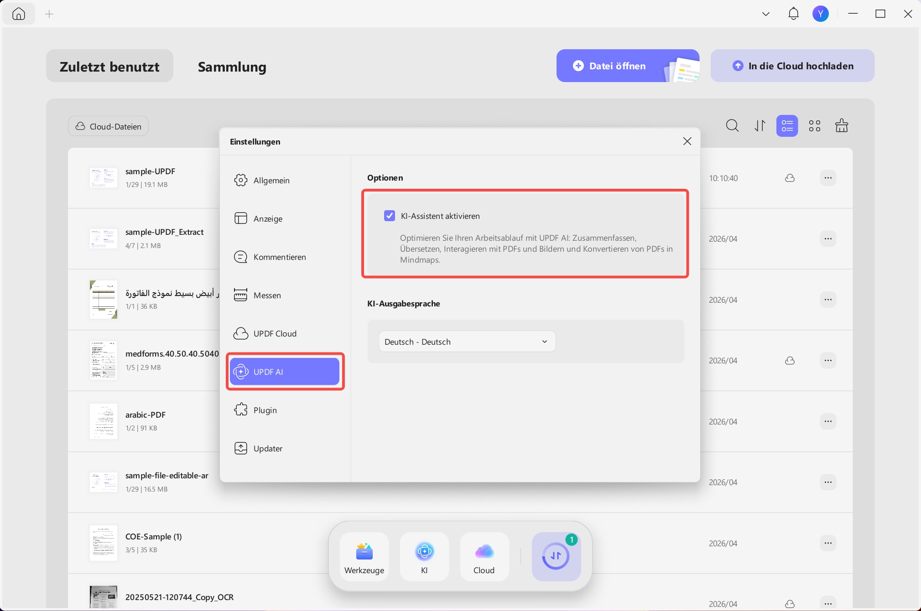Close the Einstellungen dialog
Viewport: 921px width, 611px height.
tap(687, 141)
